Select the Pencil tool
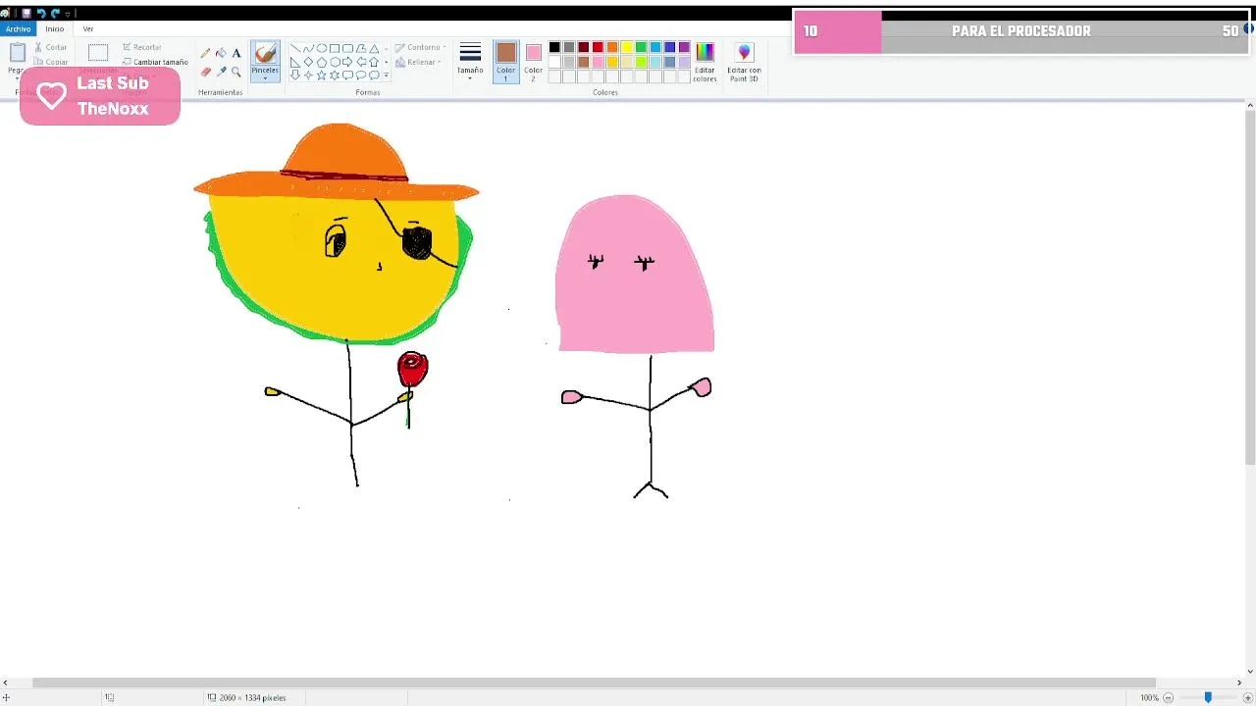Image resolution: width=1256 pixels, height=706 pixels. (205, 53)
